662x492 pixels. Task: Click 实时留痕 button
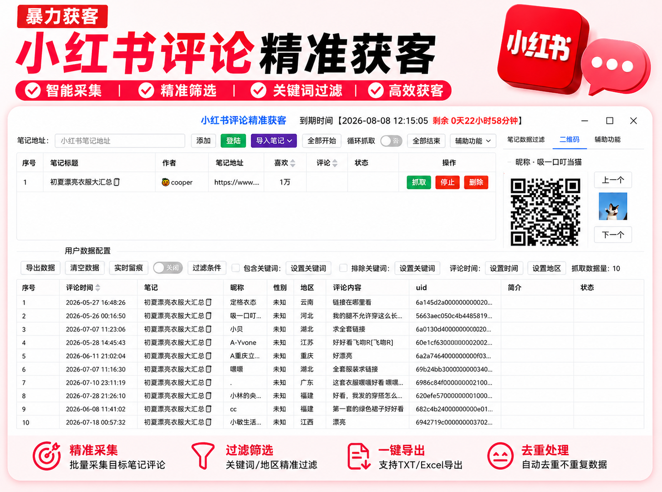point(129,268)
